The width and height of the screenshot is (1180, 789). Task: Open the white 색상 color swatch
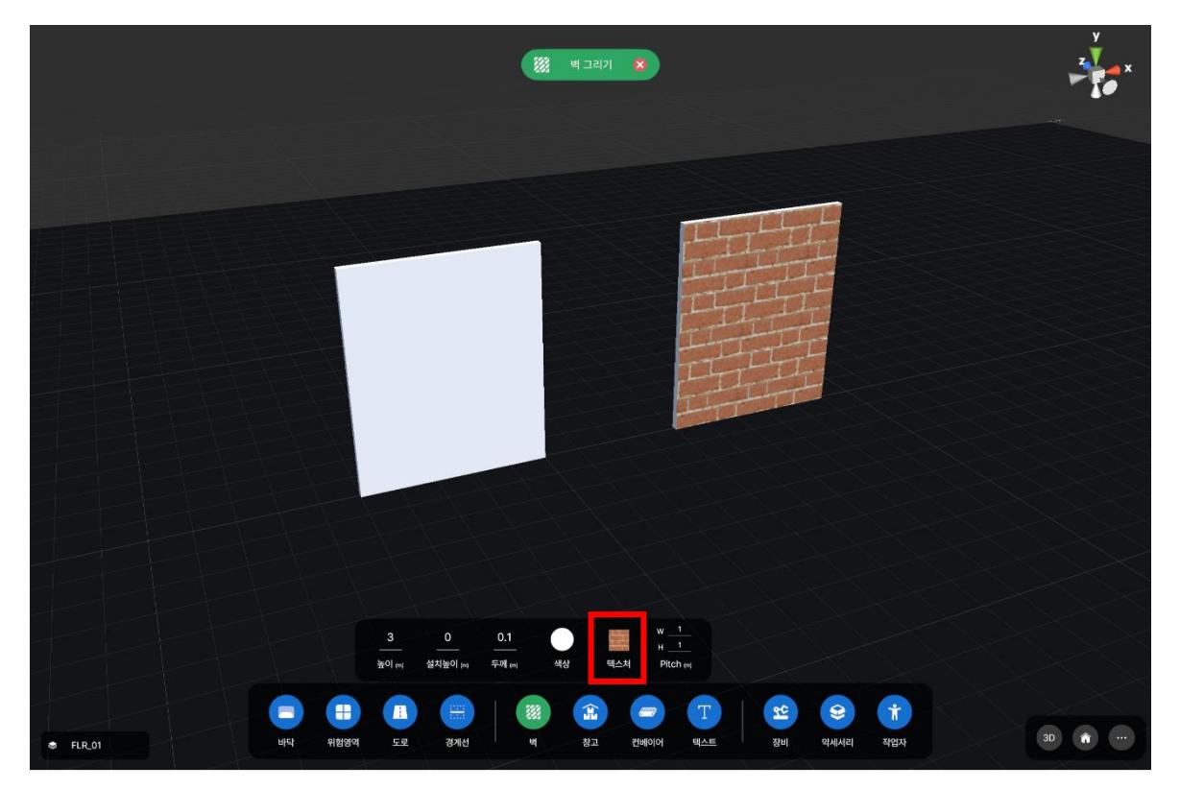(562, 639)
